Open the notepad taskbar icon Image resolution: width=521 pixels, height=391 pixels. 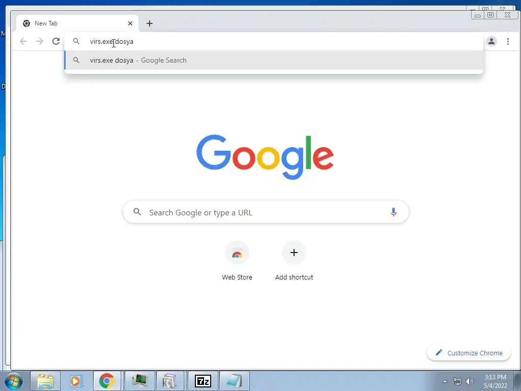[x=235, y=381]
